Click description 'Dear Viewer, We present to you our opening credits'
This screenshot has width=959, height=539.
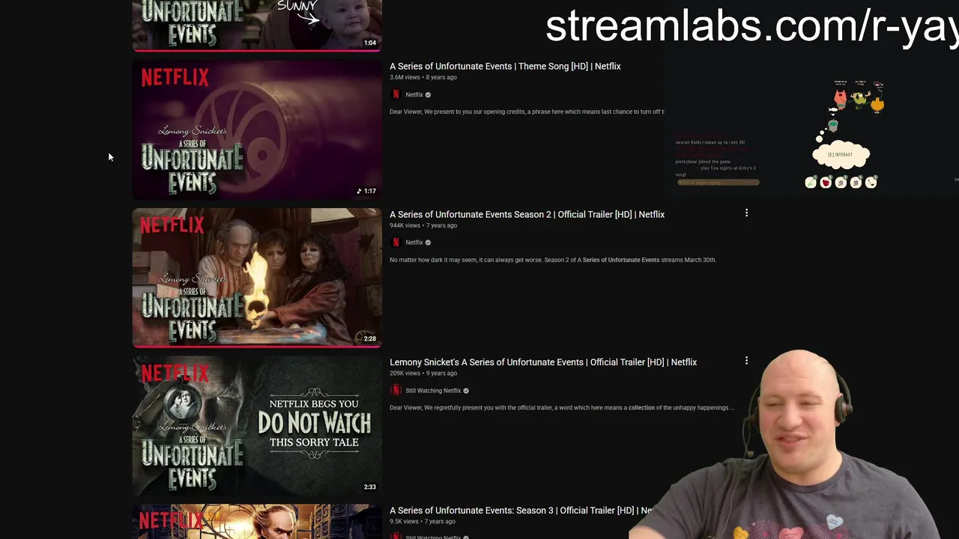(527, 112)
